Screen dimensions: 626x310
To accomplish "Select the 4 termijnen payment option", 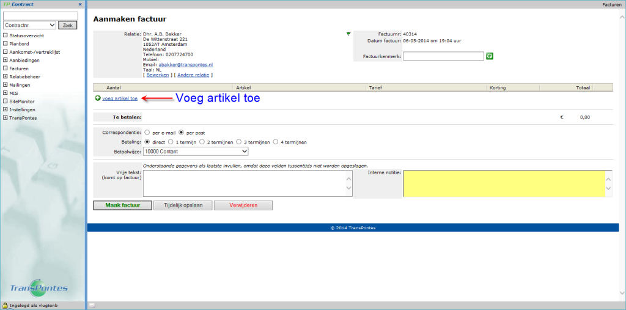I will 276,142.
